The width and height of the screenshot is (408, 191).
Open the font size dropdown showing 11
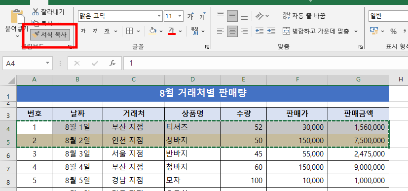(x=180, y=16)
